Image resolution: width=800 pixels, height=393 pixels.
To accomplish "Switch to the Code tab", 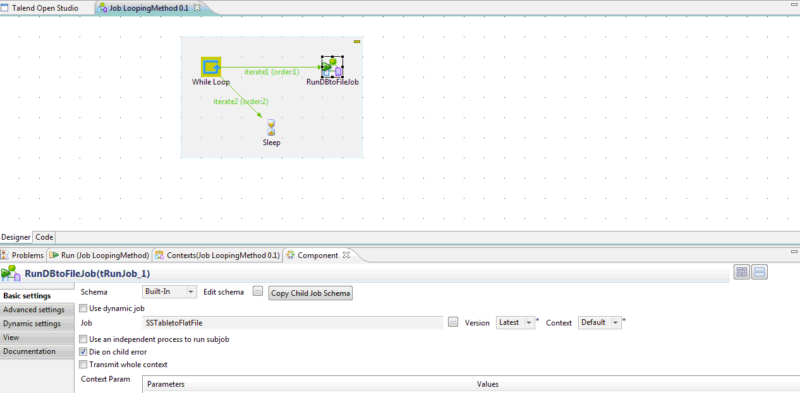I will (44, 237).
